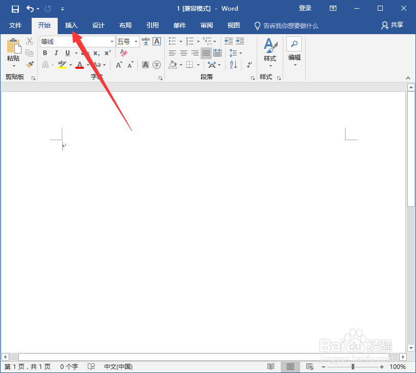416x373 pixels.
Task: Toggle Print Layout view in status bar
Action: [x=290, y=367]
